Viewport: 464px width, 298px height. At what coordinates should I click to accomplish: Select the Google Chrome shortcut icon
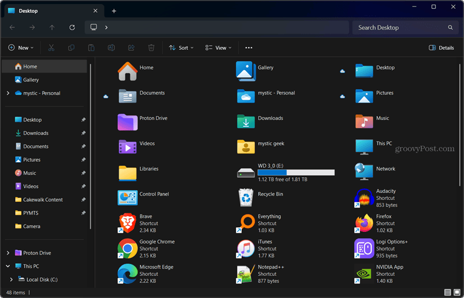coord(128,249)
